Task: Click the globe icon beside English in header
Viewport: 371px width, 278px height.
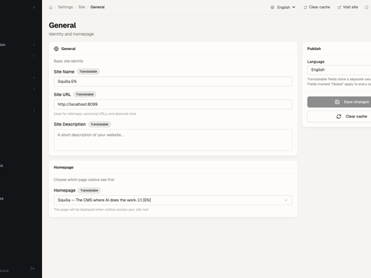Action: point(272,8)
